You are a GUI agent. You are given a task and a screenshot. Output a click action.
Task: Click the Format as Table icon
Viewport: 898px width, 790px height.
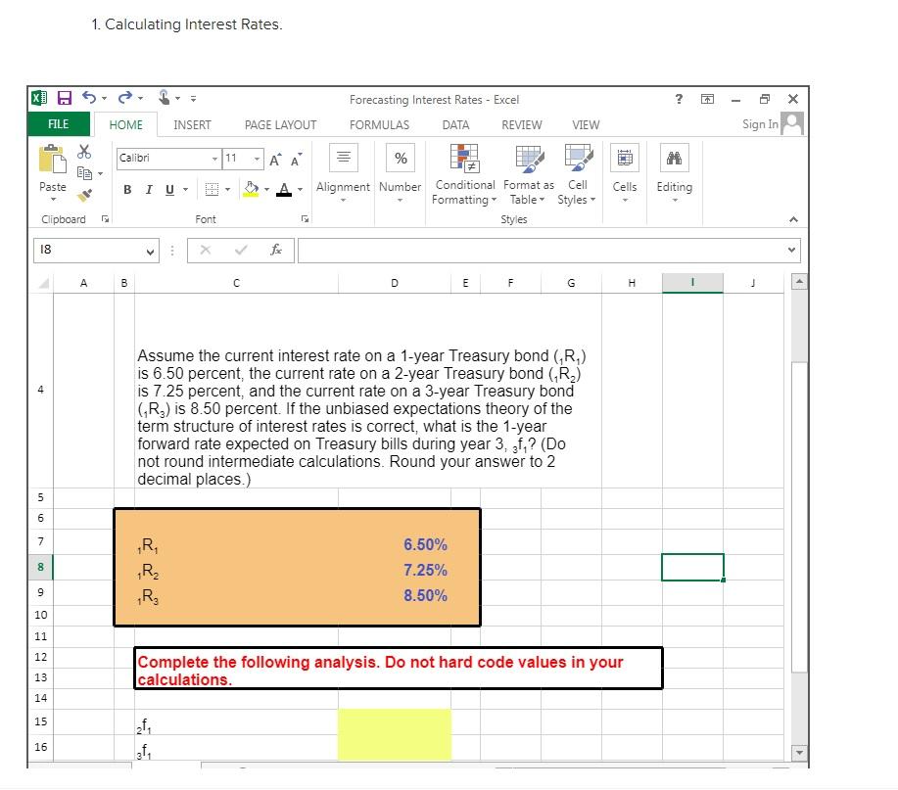[x=529, y=159]
